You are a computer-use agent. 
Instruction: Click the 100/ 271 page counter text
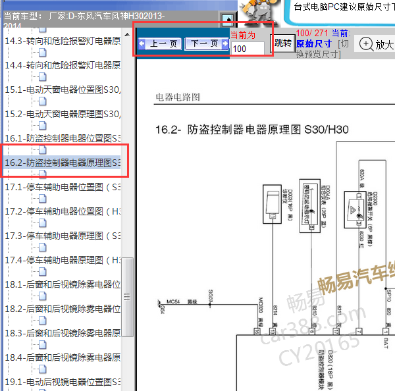click(x=312, y=33)
